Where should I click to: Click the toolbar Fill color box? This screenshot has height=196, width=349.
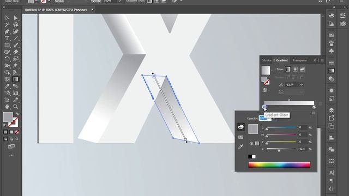point(8,117)
